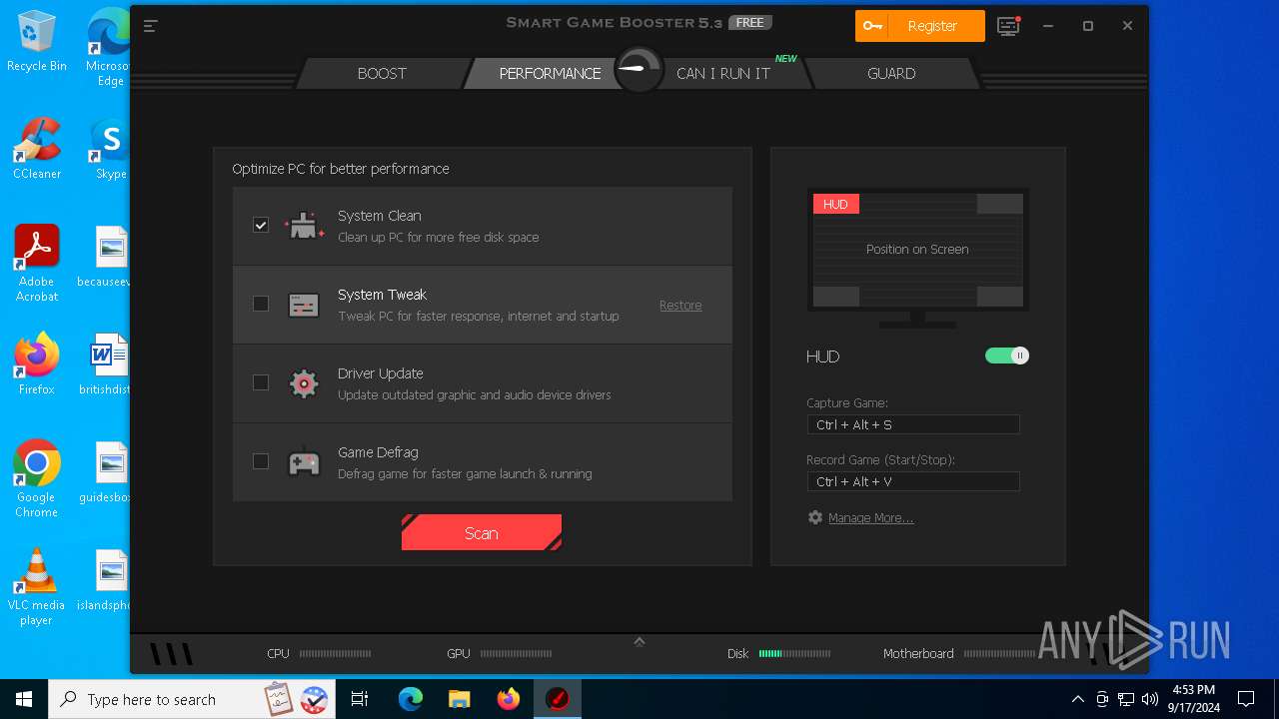Switch to the BOOST tab

pyautogui.click(x=382, y=73)
